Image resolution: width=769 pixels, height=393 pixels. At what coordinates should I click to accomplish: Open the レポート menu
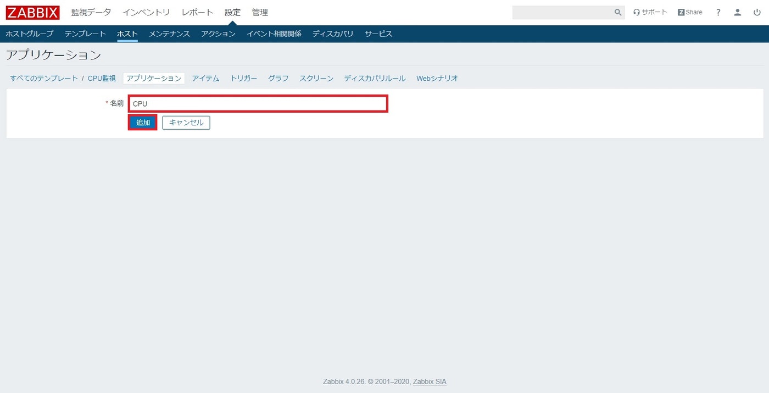[x=197, y=12]
